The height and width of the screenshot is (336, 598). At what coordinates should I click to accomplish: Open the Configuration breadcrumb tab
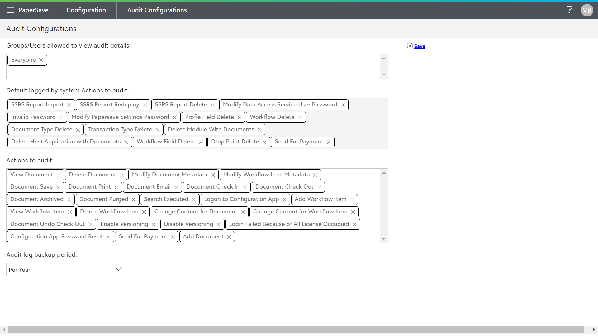pyautogui.click(x=86, y=10)
